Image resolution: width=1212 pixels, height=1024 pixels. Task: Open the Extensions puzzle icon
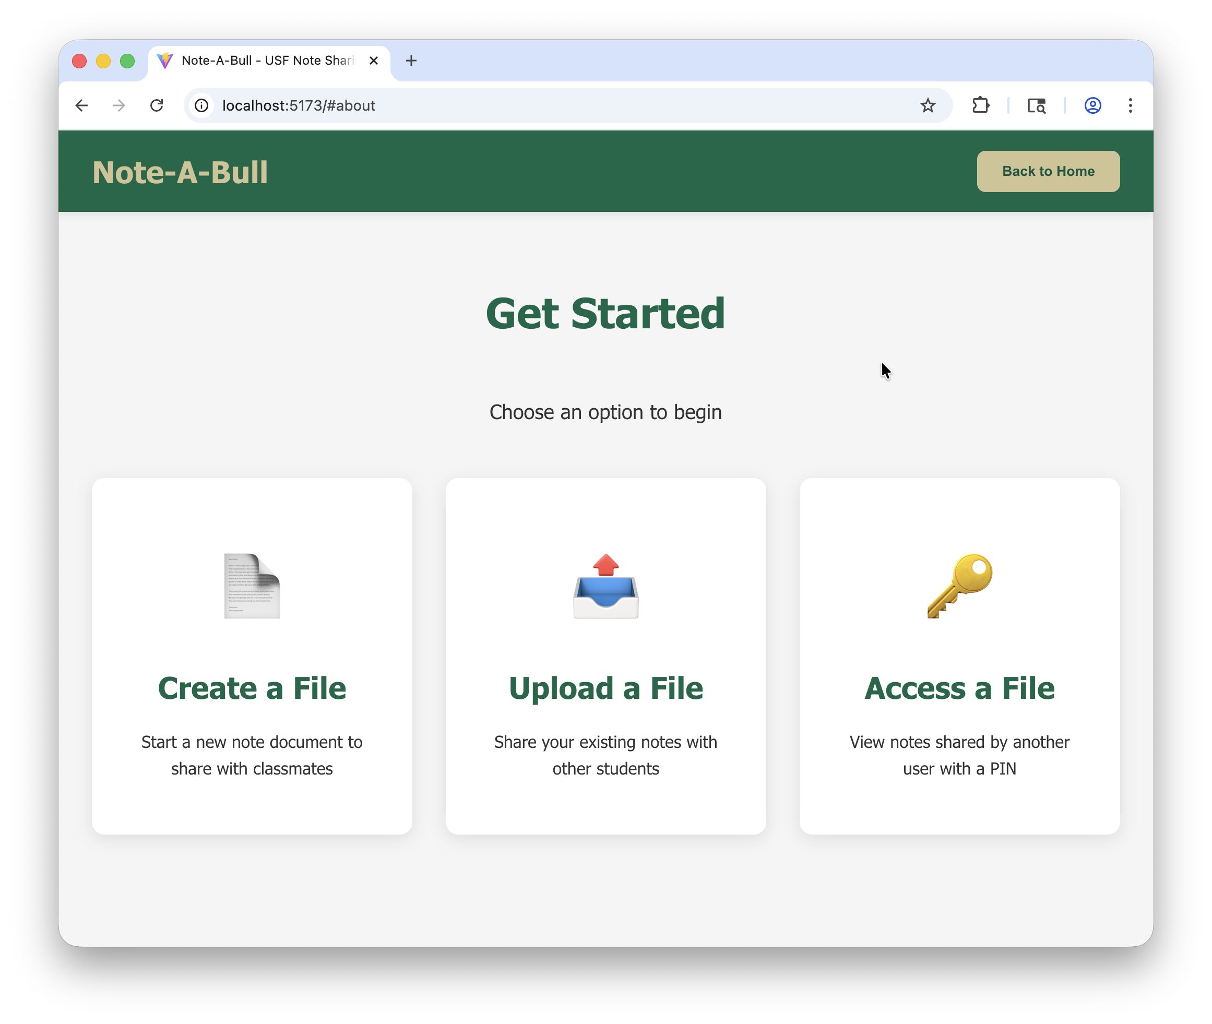pyautogui.click(x=980, y=105)
